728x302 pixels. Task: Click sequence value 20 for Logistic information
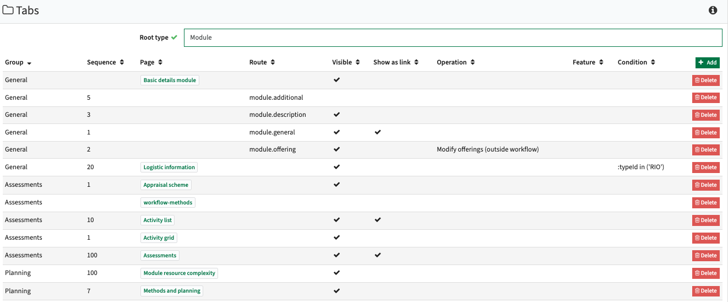(90, 167)
